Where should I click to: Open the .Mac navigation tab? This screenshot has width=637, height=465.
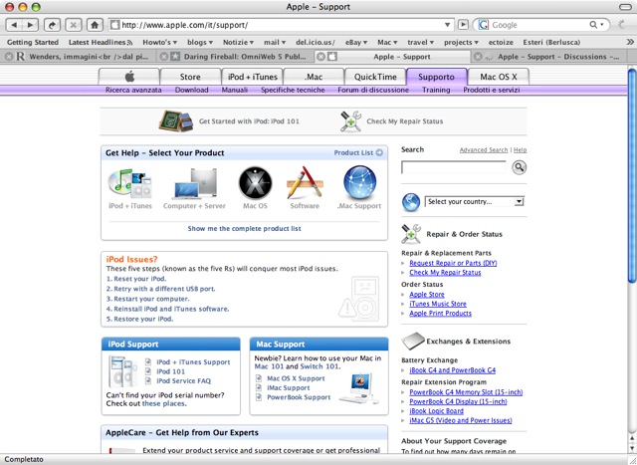314,77
